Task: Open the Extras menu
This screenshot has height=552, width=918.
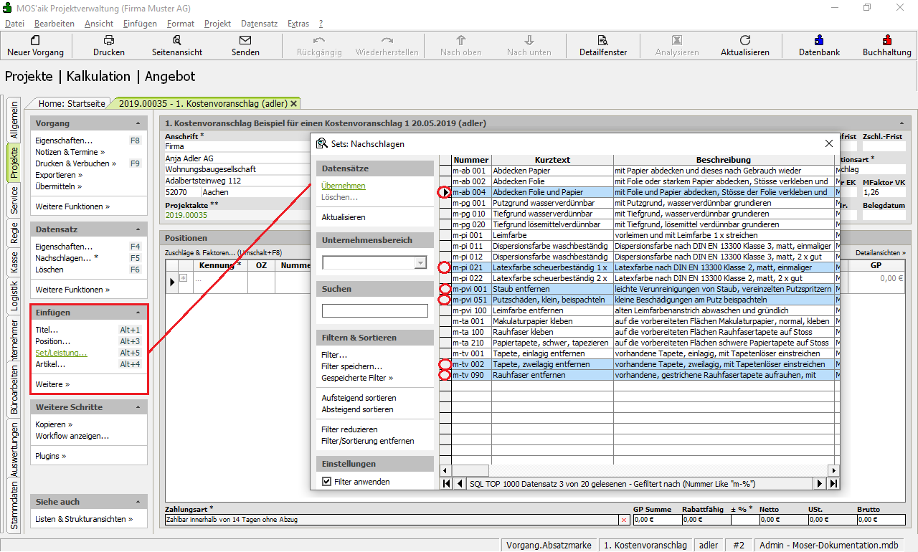Action: click(298, 24)
